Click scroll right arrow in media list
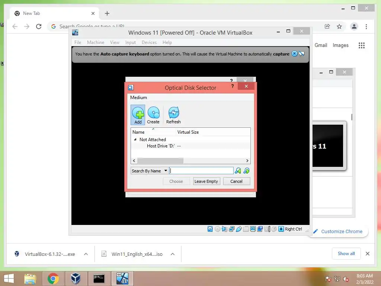The height and width of the screenshot is (286, 381). pos(247,161)
